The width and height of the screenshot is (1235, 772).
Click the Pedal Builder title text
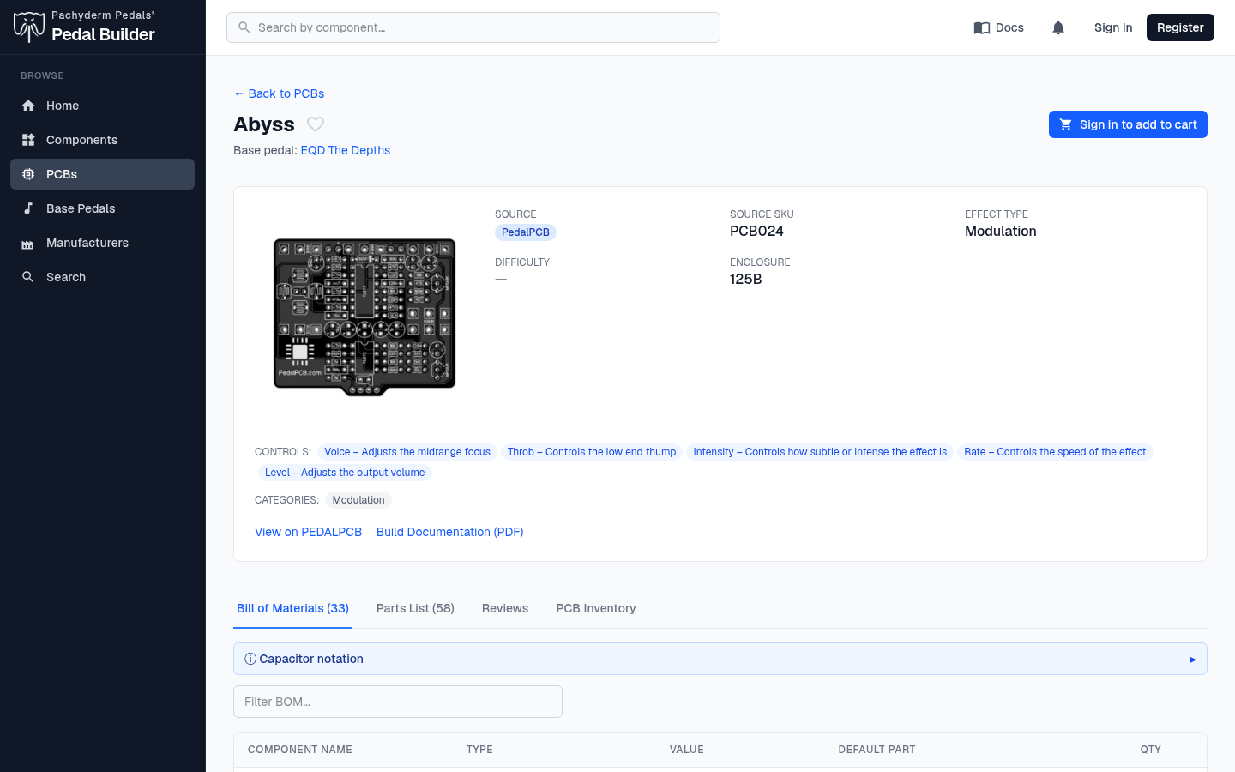(103, 35)
